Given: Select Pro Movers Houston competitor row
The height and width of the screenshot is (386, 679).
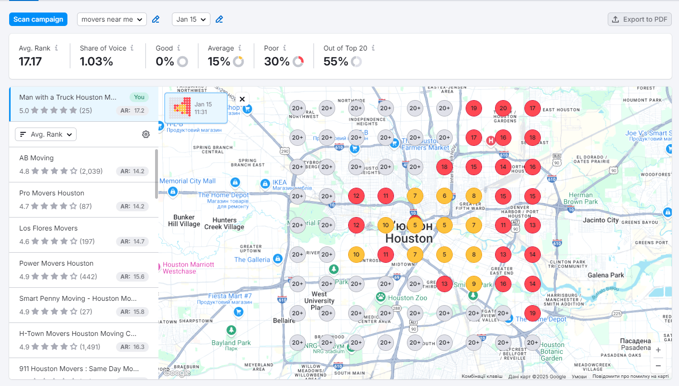Looking at the screenshot, I should click(84, 200).
